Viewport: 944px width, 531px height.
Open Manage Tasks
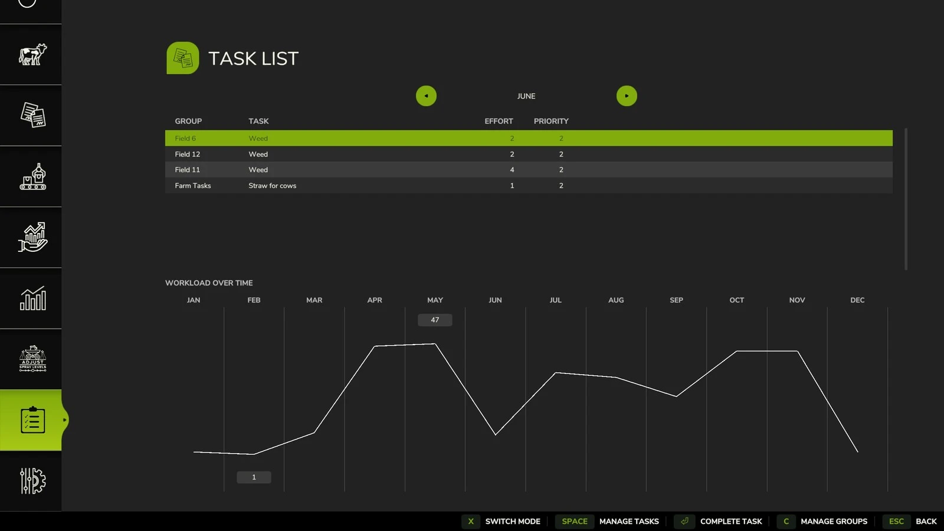[608, 522]
